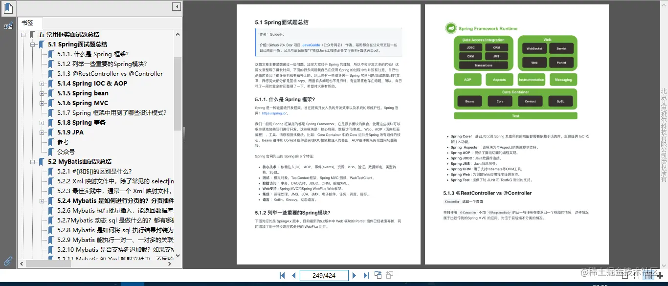Open the JavaGuide link in document
This screenshot has height=286, width=668.
click(x=311, y=44)
